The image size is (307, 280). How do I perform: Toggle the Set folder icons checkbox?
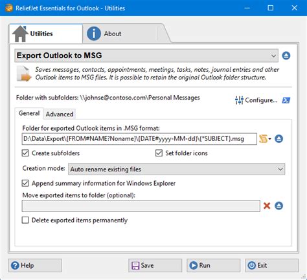tap(159, 153)
